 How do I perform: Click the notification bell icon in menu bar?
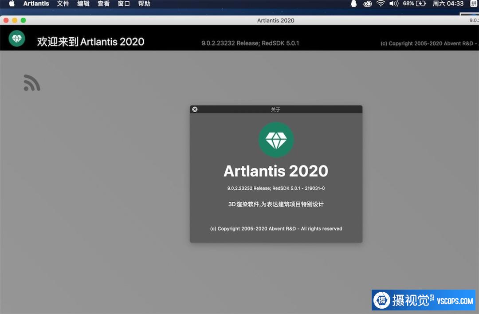[x=354, y=4]
